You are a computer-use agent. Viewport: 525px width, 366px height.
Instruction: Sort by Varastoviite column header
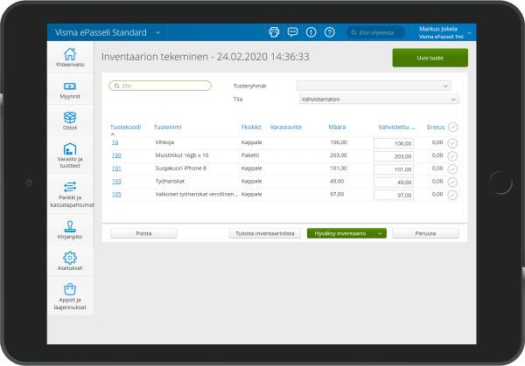click(286, 127)
